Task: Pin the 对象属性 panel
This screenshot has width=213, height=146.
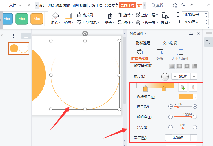Action: [191, 34]
